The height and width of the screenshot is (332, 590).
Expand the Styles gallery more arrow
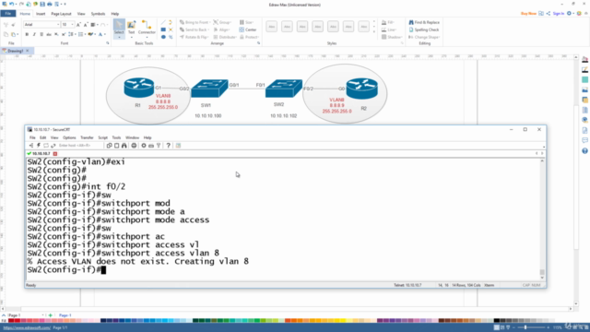point(374,32)
